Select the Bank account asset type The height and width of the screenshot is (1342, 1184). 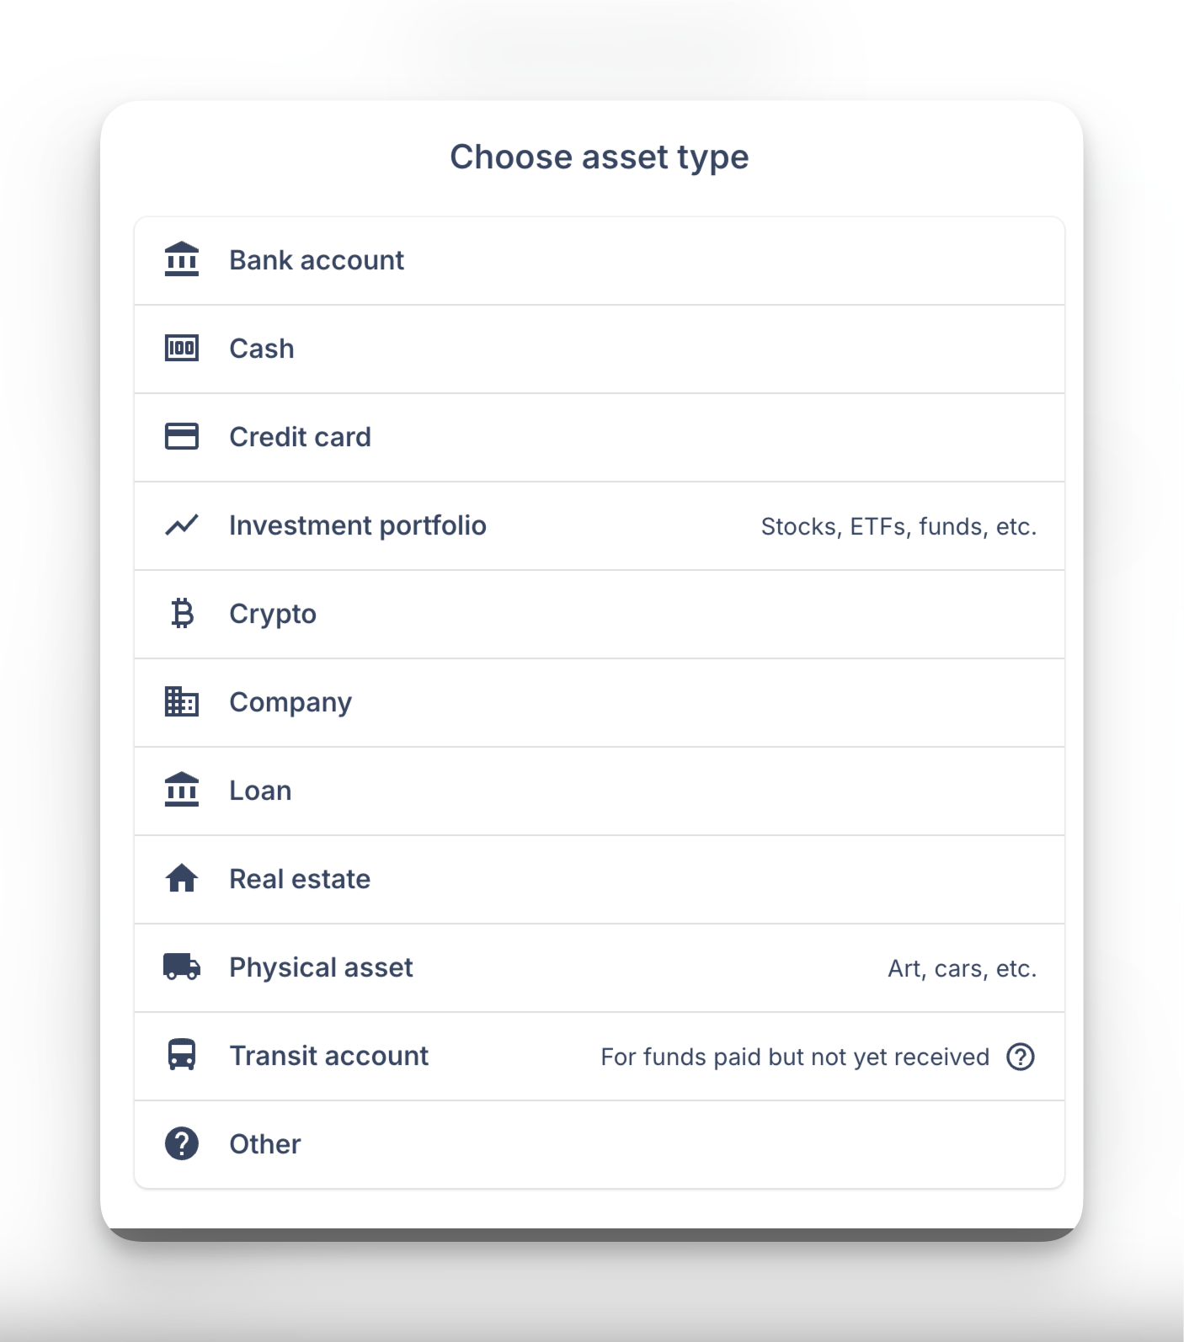(317, 260)
